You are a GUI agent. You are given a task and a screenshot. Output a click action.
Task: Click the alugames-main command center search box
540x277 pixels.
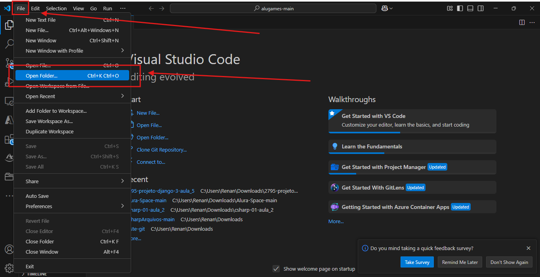pos(273,8)
